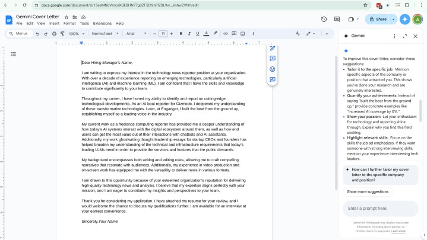Add a comment from floating toolbar

273,59
